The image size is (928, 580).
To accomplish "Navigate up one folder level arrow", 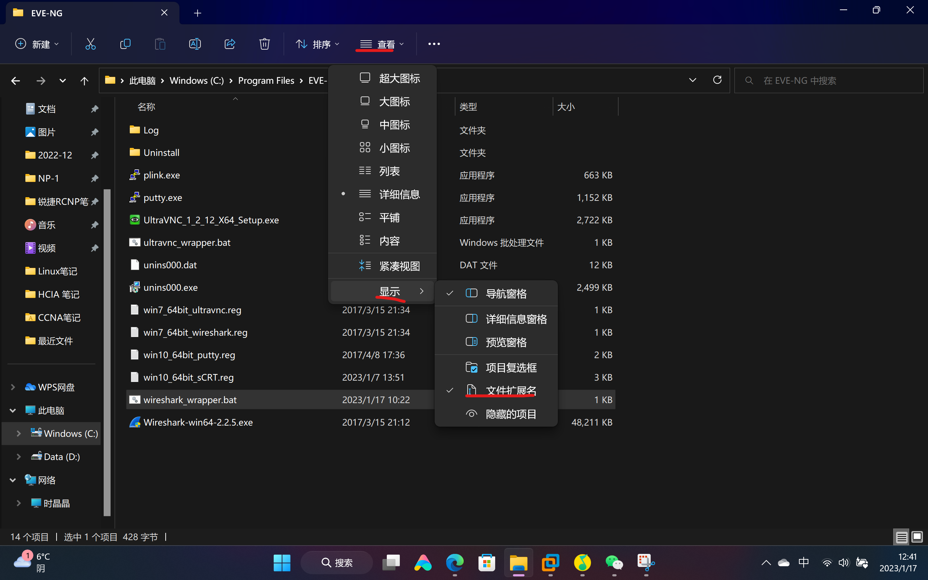I will point(84,80).
